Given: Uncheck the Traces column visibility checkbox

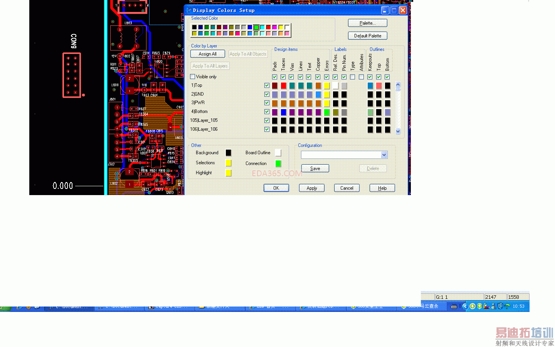Looking at the screenshot, I should pyautogui.click(x=283, y=77).
